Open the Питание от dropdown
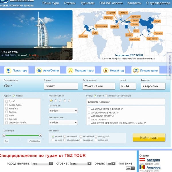Viewport: 172px width, 172px height. 63,110
